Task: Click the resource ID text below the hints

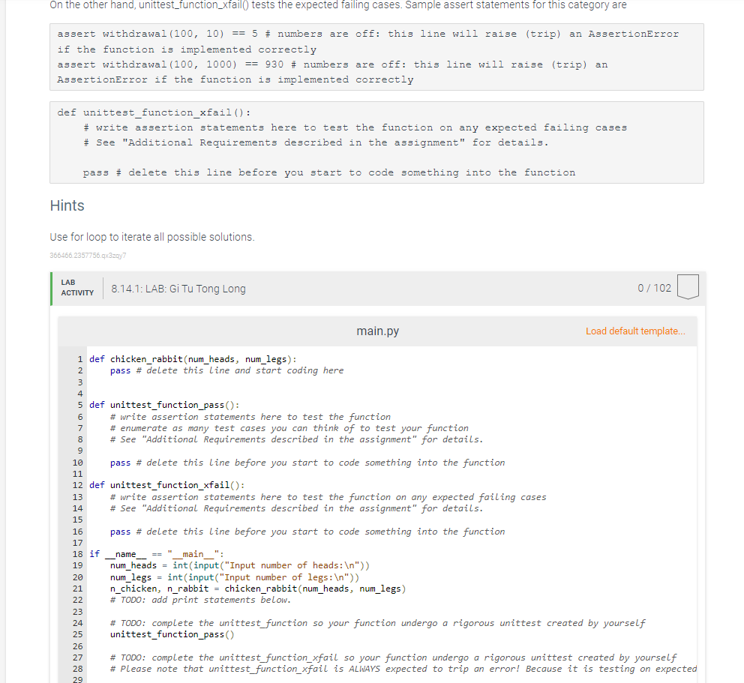Action: tap(88, 255)
